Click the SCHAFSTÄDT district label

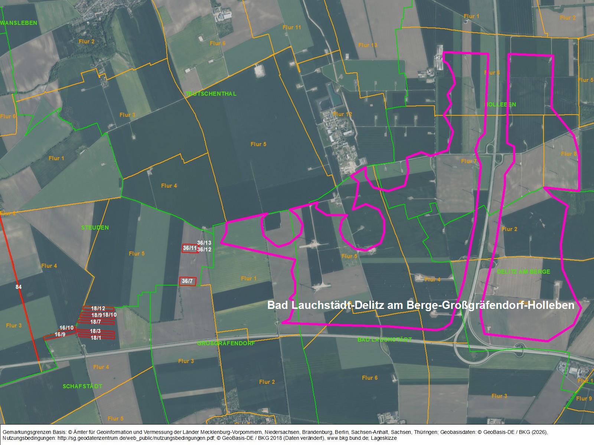(82, 386)
